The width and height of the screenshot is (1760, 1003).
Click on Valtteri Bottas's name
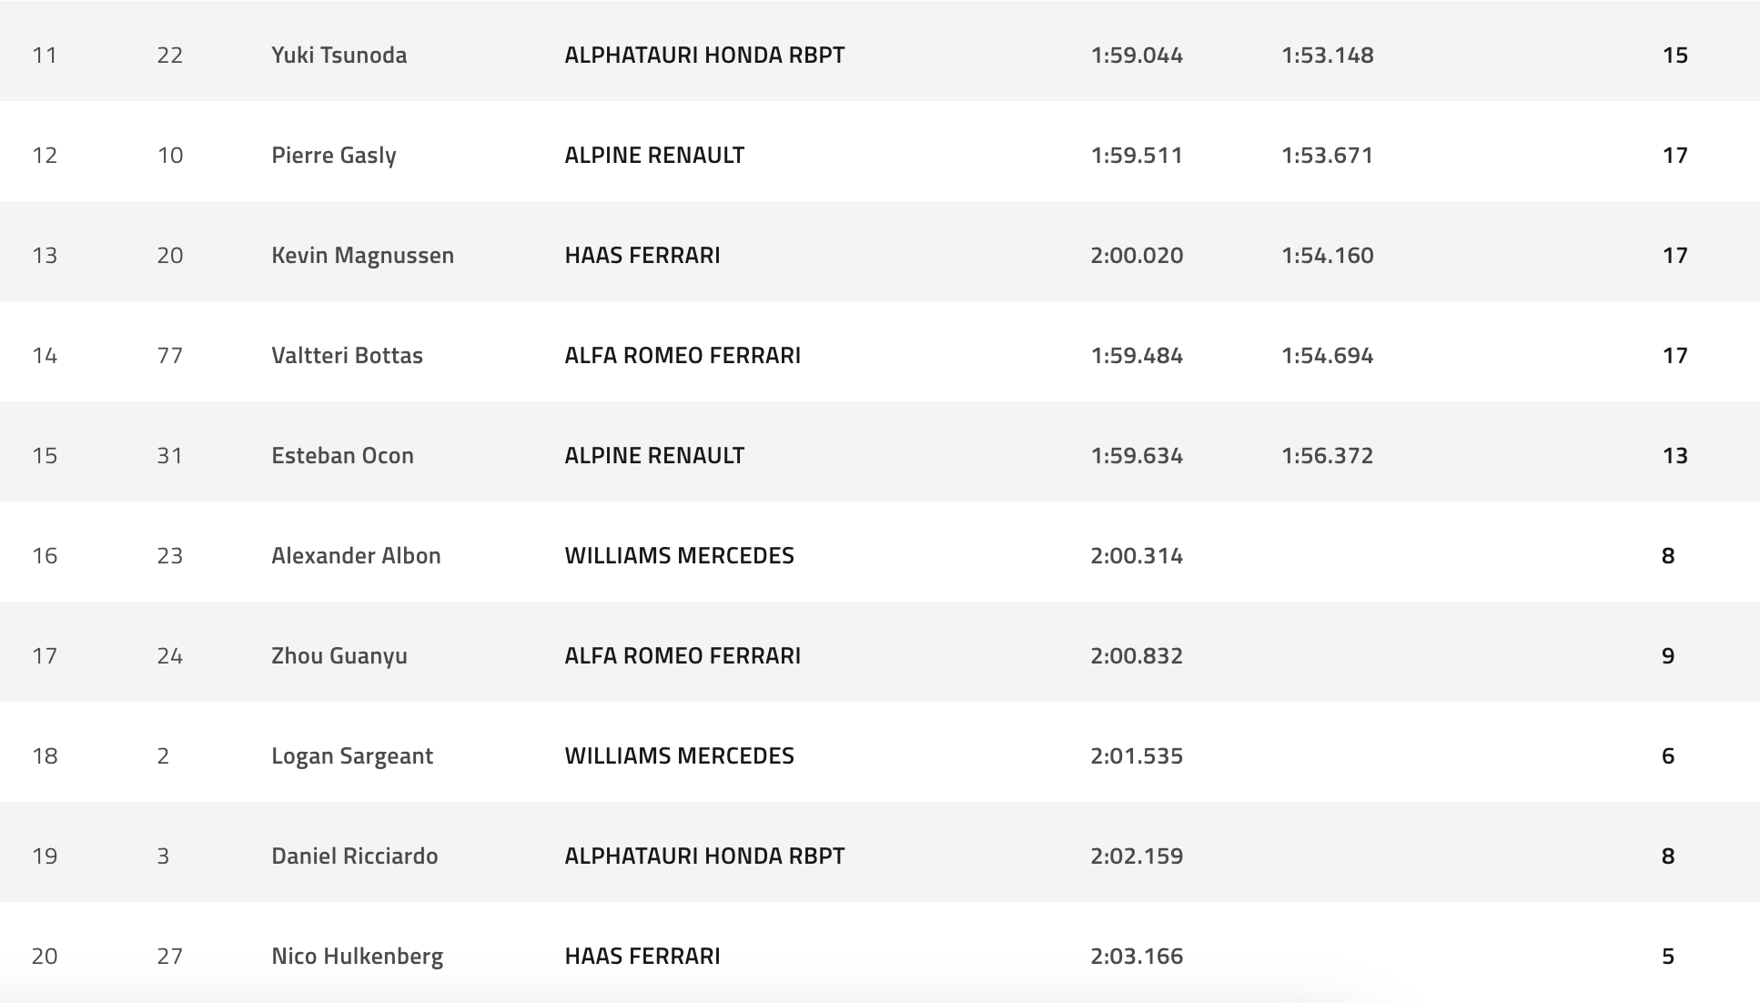pyautogui.click(x=347, y=355)
